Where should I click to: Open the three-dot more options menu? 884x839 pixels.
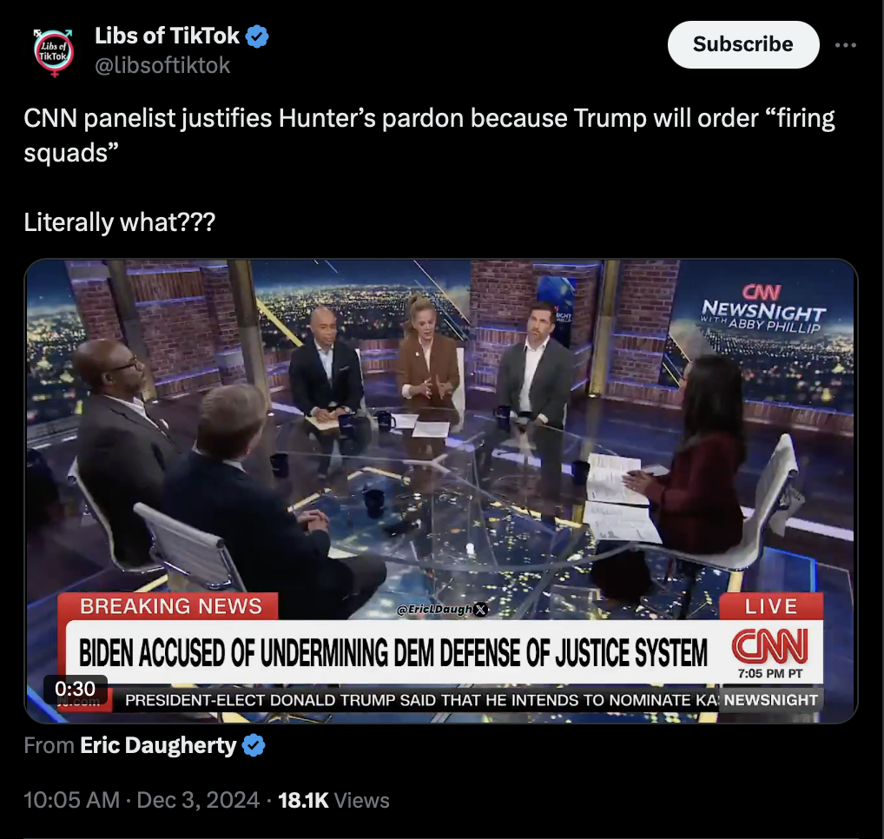coord(846,45)
